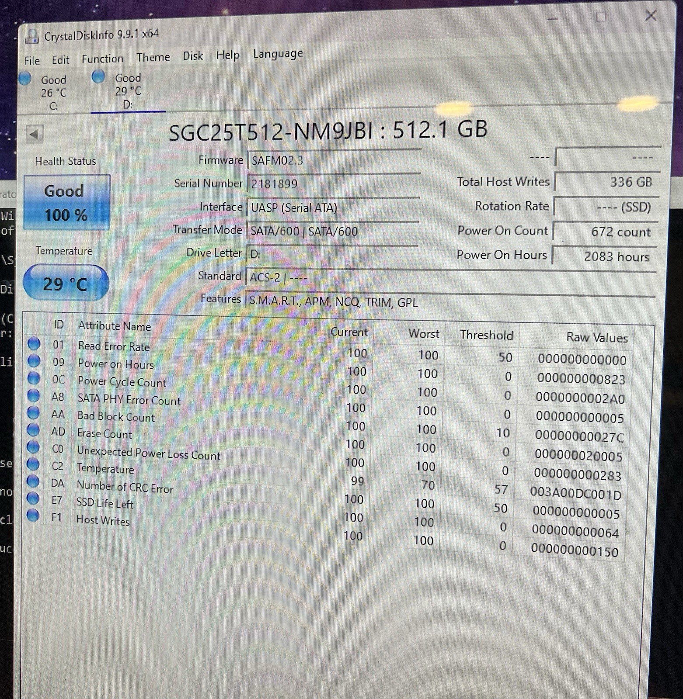Click the C: drive blue status circle
The height and width of the screenshot is (699, 683).
pos(25,78)
